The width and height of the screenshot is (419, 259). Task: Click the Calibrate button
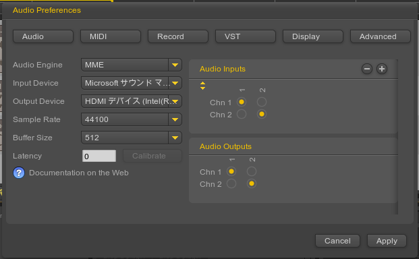coord(152,156)
